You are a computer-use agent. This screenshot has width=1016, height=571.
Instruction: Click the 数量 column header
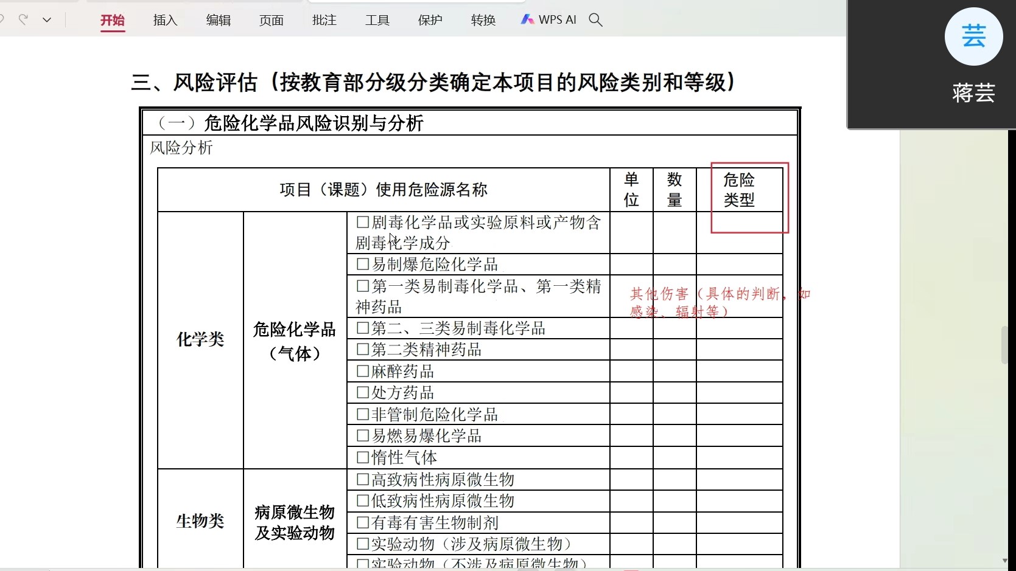674,190
